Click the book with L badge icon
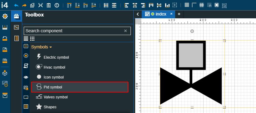 (x=26, y=88)
